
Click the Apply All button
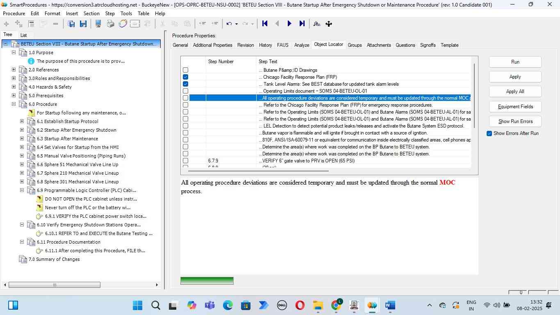pos(515,91)
